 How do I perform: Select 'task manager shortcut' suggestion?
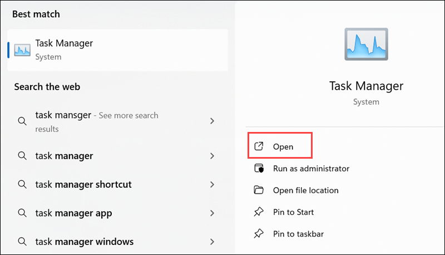tap(118, 185)
